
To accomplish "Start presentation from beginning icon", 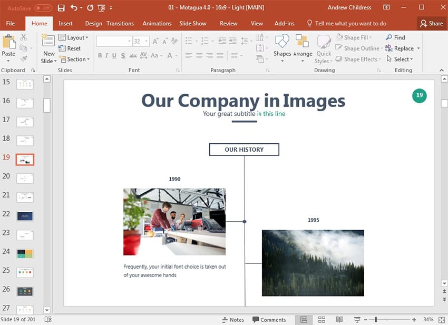I will [101, 8].
